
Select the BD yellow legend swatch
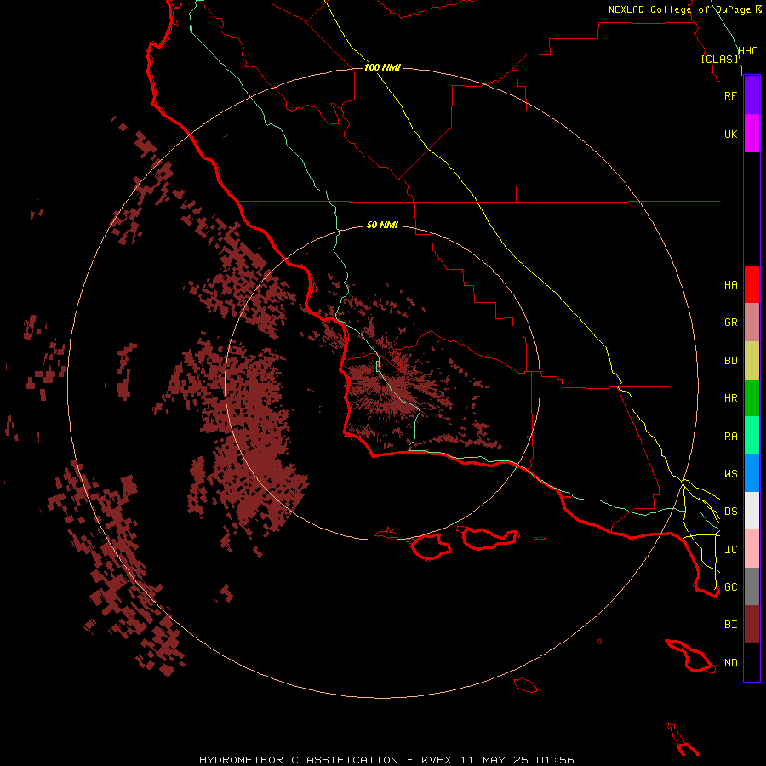pyautogui.click(x=752, y=360)
